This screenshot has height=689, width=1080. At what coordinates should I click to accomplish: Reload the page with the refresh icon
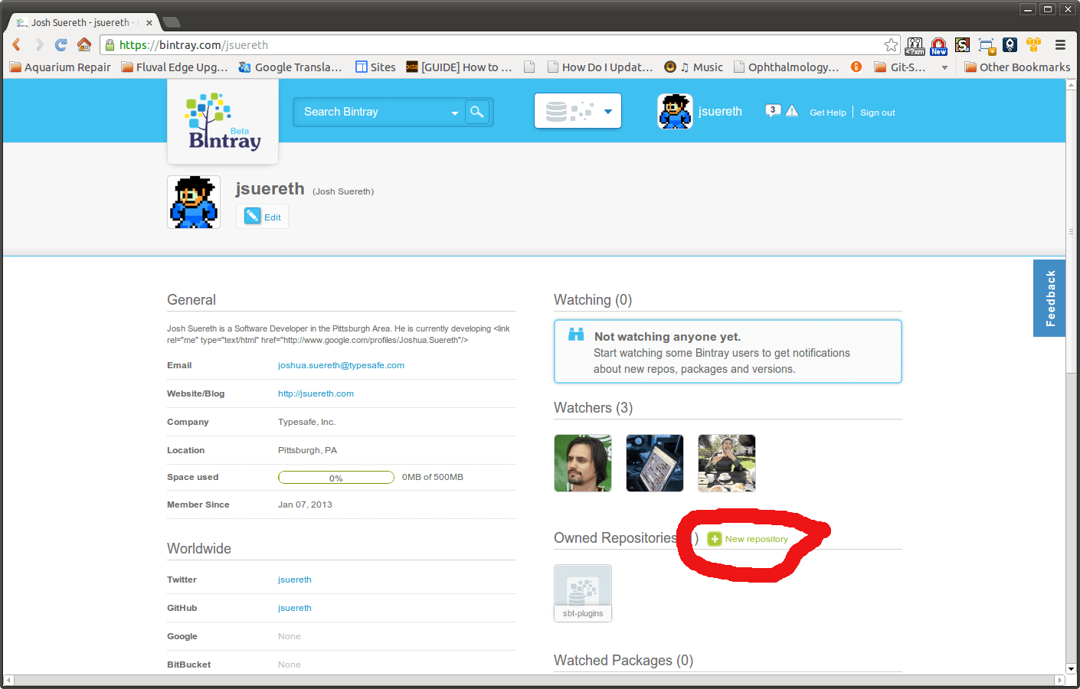(x=61, y=45)
